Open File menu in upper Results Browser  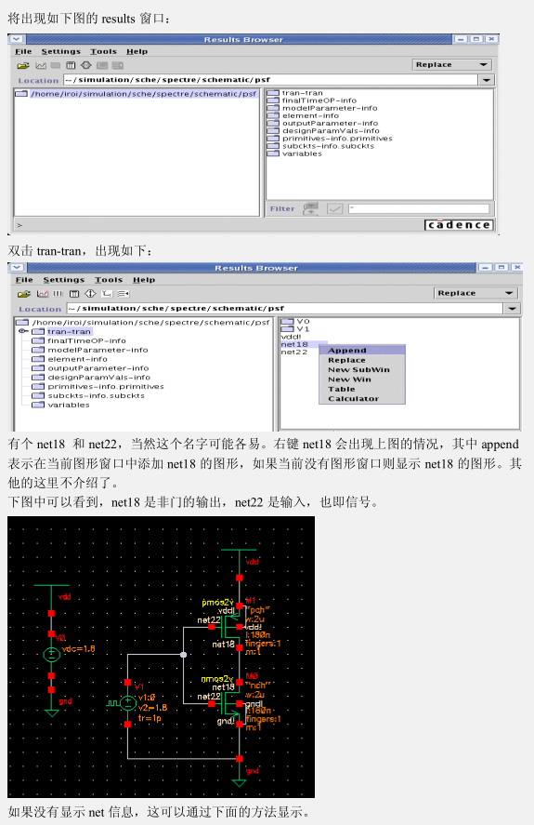23,51
